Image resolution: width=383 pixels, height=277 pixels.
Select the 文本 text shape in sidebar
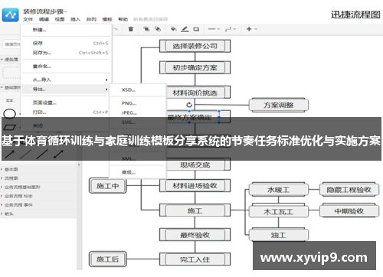(x=9, y=101)
